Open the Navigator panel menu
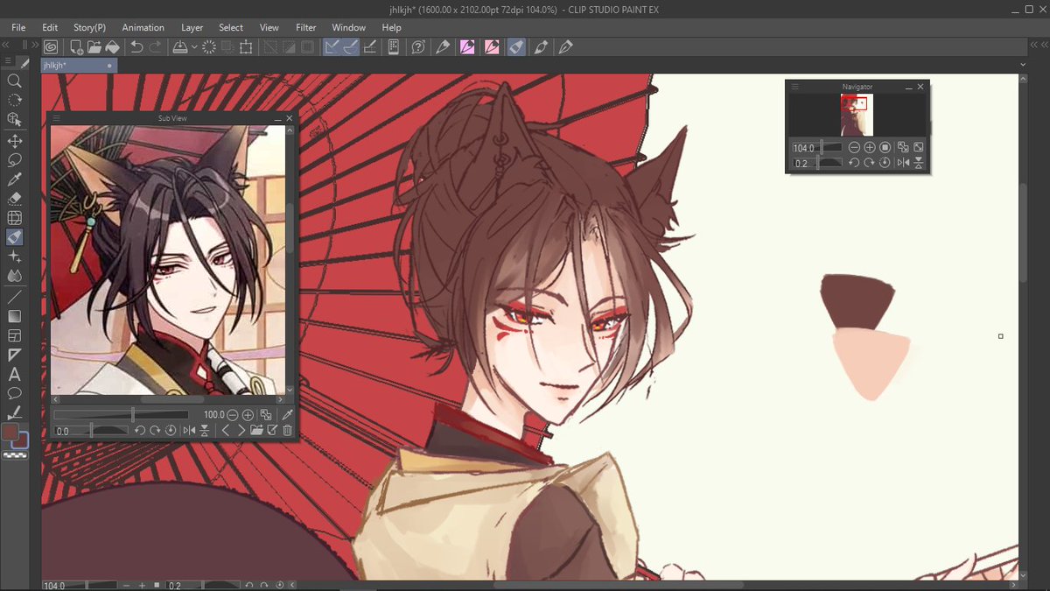 [x=794, y=87]
